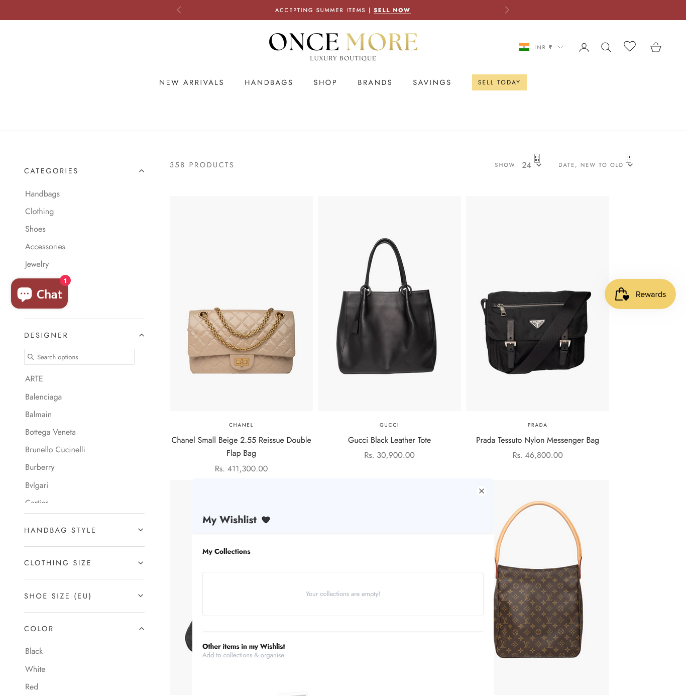Open the INR currency selector

(541, 47)
